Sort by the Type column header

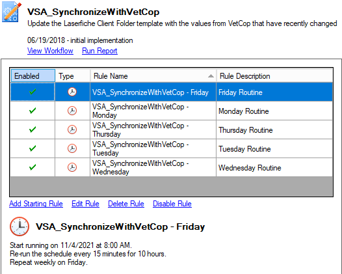point(73,75)
